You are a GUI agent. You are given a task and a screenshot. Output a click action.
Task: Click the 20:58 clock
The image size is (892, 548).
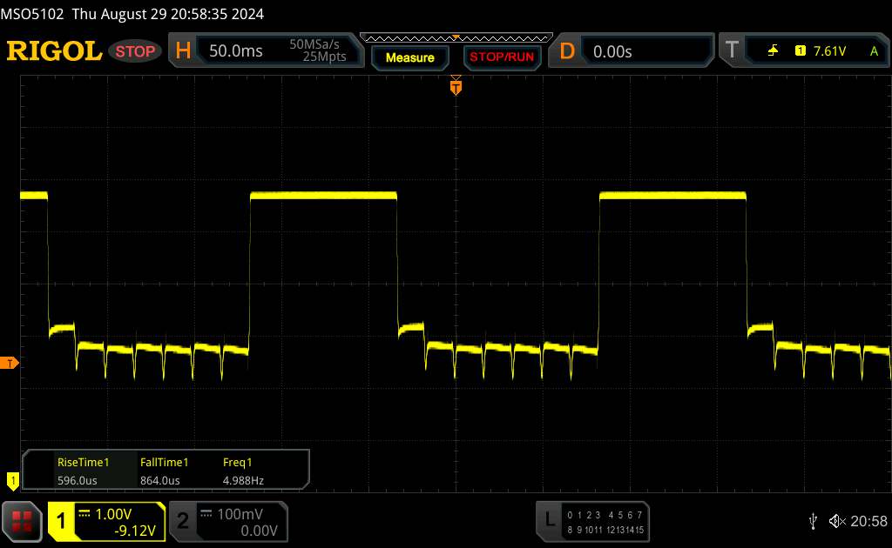[x=868, y=521]
